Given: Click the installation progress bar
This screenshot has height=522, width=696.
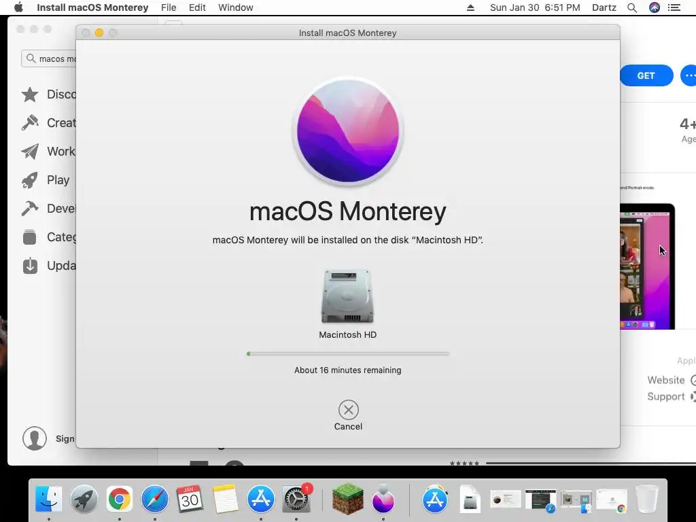Looking at the screenshot, I should pyautogui.click(x=348, y=353).
